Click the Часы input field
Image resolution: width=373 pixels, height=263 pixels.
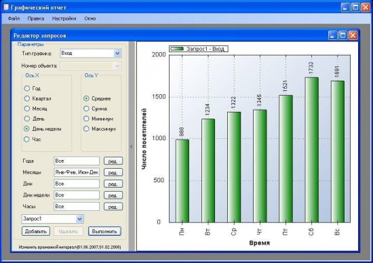[x=77, y=207]
